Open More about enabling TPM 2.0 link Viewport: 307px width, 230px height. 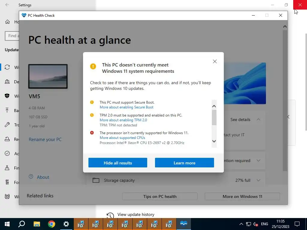click(x=123, y=120)
